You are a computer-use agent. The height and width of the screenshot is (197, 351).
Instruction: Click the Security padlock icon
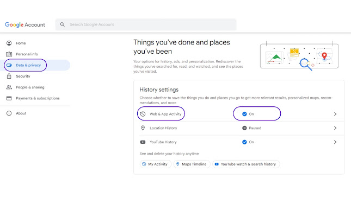(9, 76)
